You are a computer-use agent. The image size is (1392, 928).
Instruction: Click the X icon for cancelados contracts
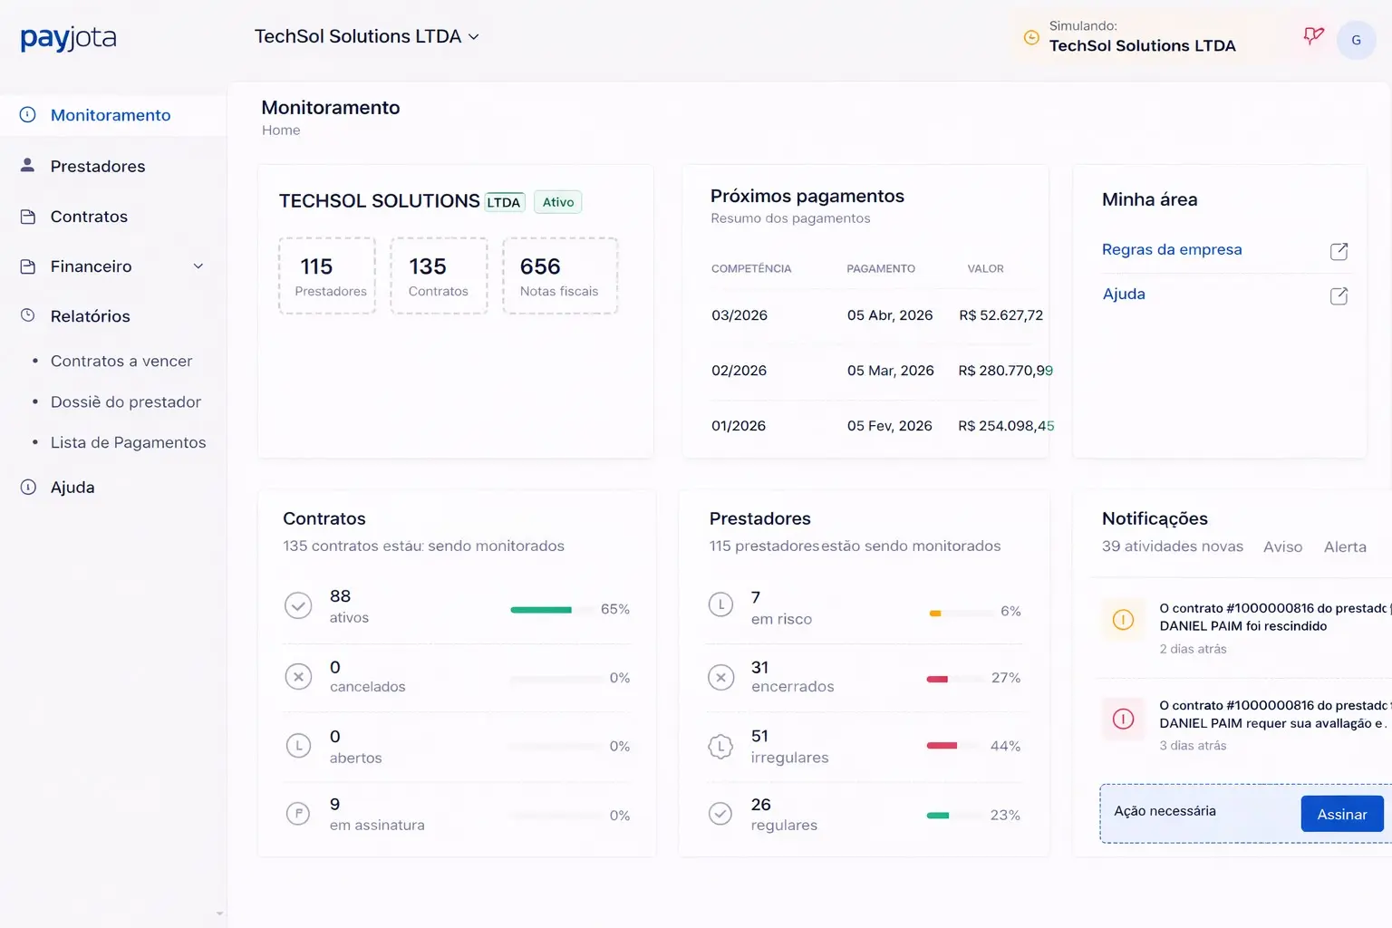[298, 676]
